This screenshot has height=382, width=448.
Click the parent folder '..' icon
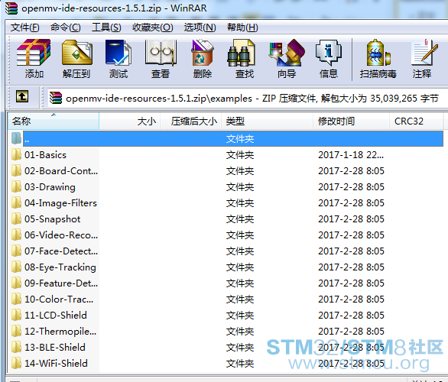coord(16,138)
